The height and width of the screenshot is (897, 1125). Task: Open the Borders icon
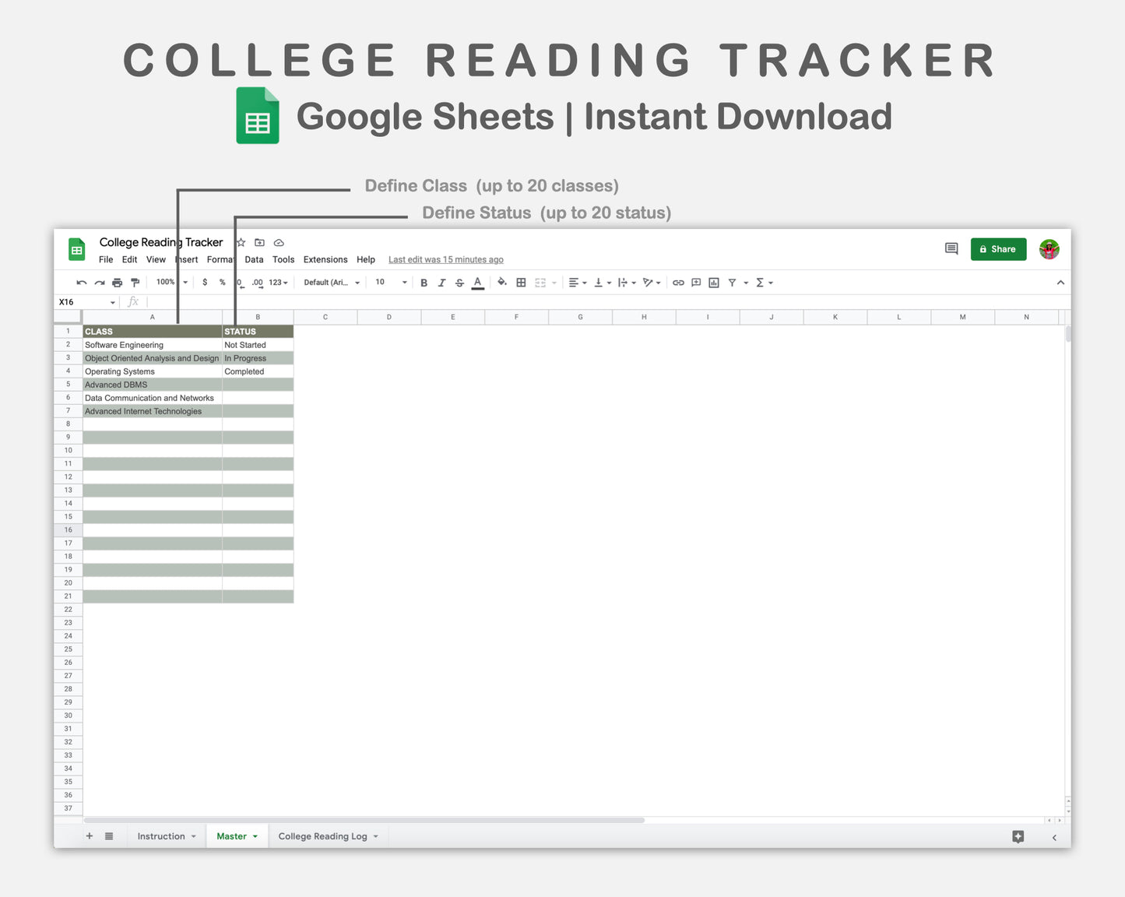[520, 282]
